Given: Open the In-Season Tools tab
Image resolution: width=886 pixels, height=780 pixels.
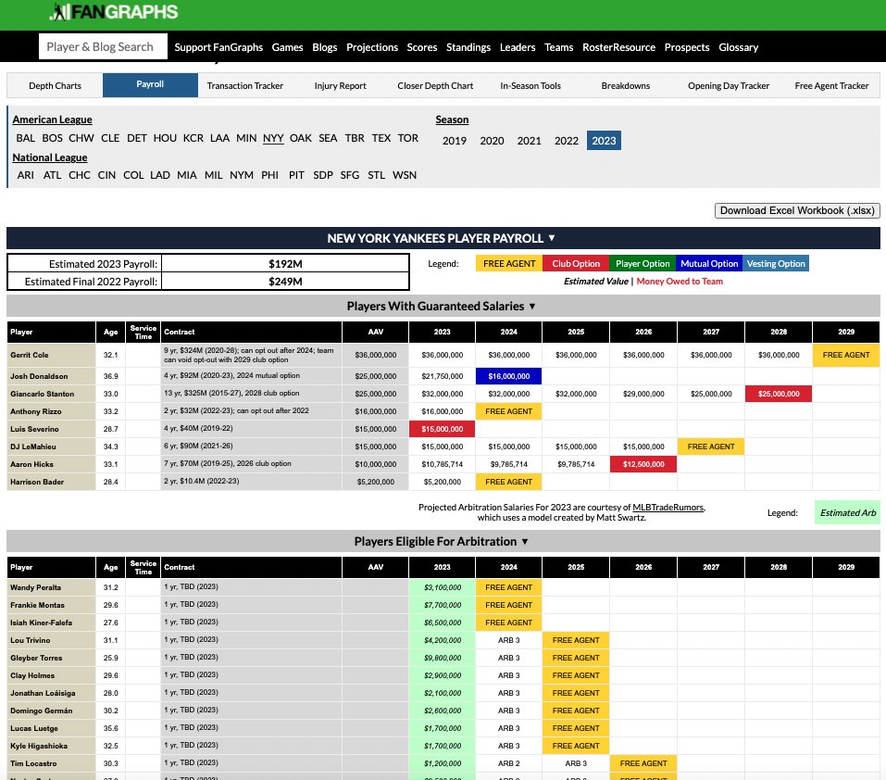Looking at the screenshot, I should point(530,86).
